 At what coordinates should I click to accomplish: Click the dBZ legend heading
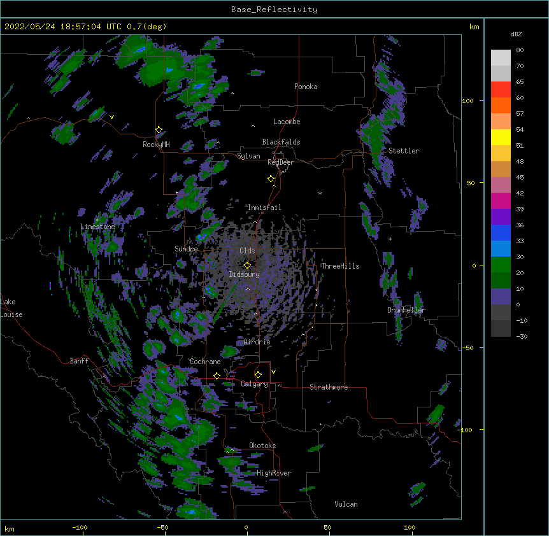point(516,34)
